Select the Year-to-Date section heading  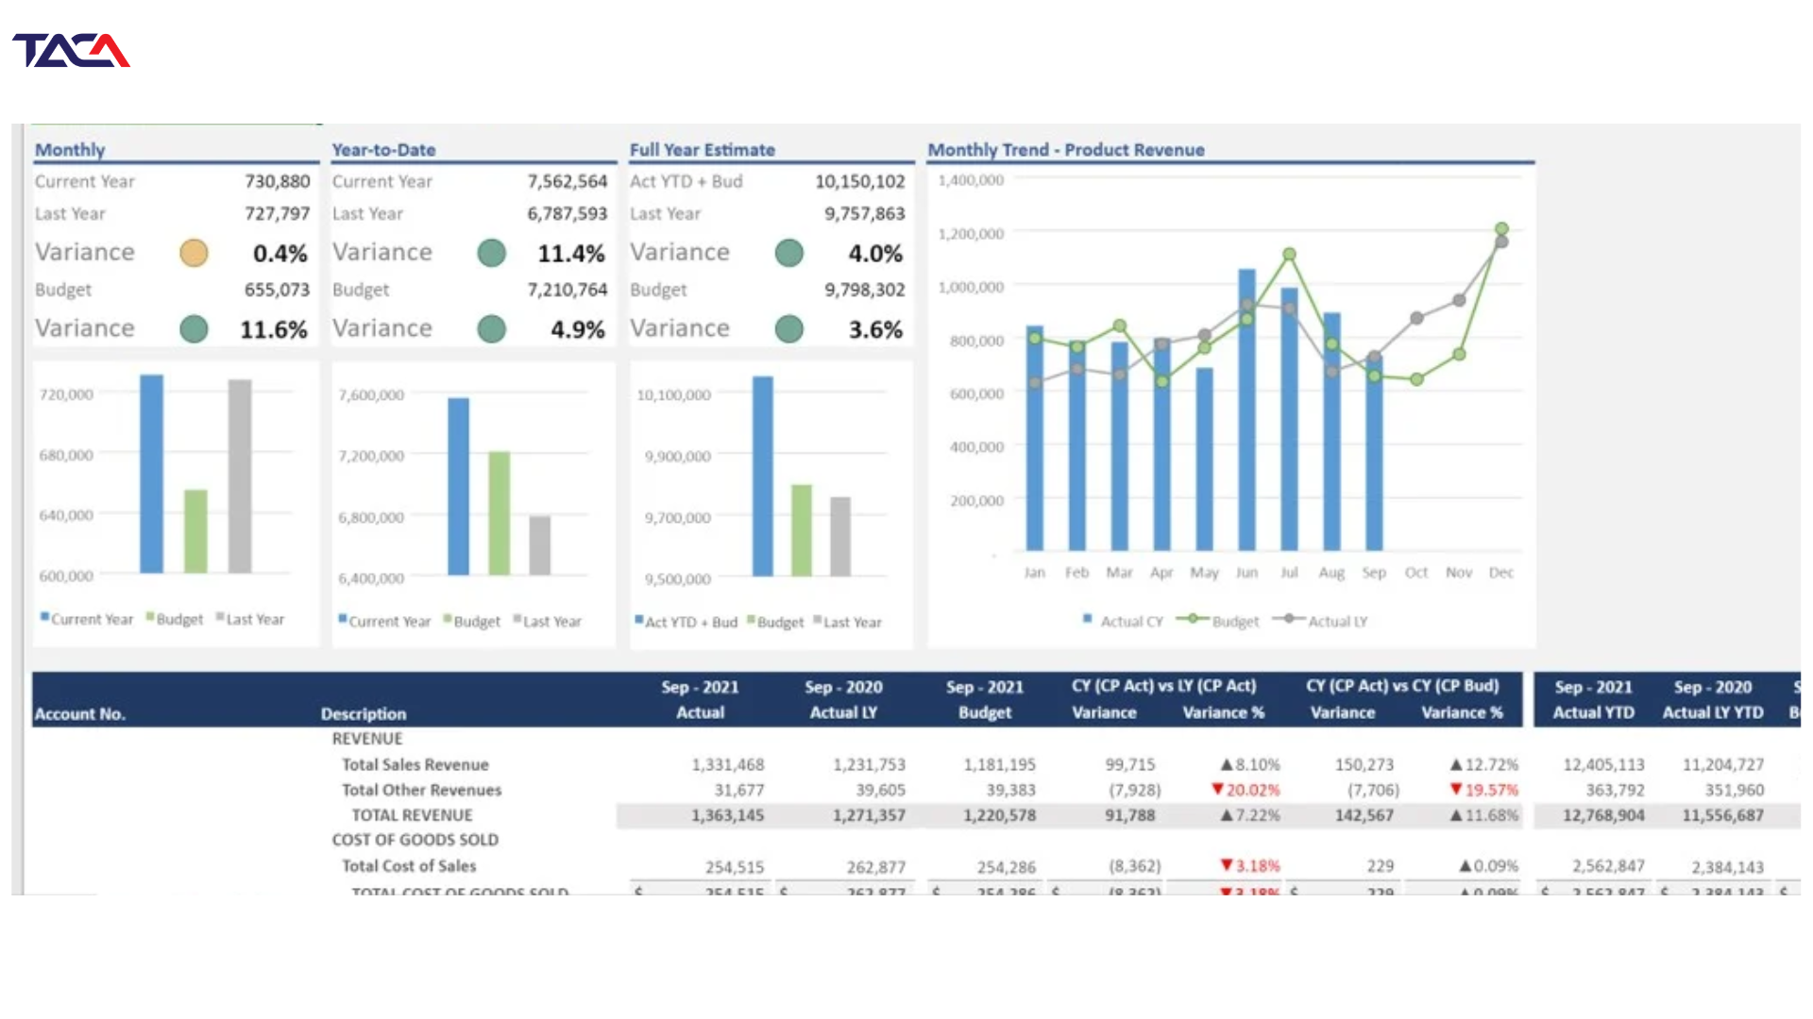click(x=383, y=149)
